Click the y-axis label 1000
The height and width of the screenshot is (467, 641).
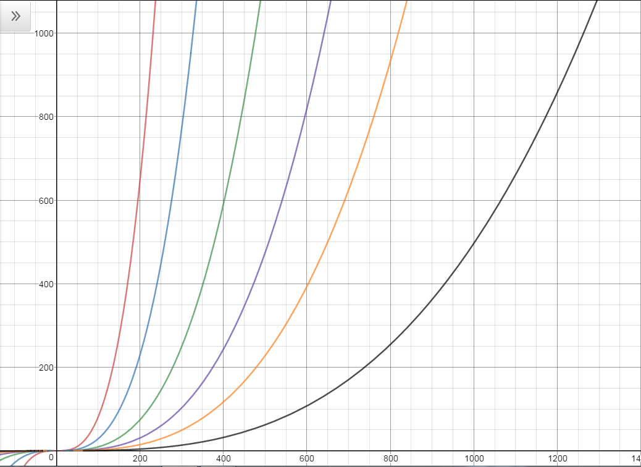pos(44,33)
